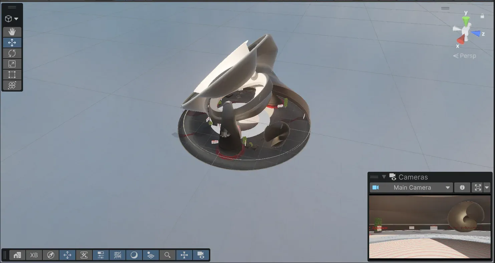Viewport: 495px width, 263px height.
Task: Select the Move tool in the tools panel
Action: 12,43
